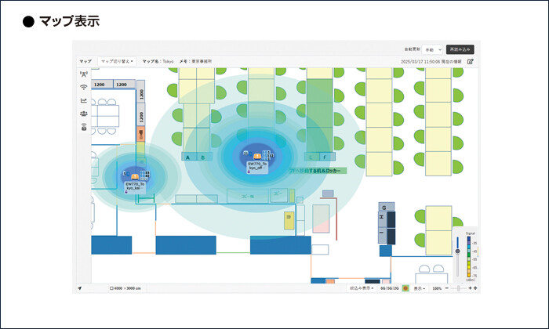The image size is (549, 329).
Task: Open the 絞込み表示 filter dropdown
Action: pos(362,288)
